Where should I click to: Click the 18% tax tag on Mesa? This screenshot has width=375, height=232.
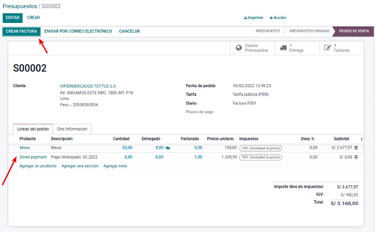pos(261,147)
